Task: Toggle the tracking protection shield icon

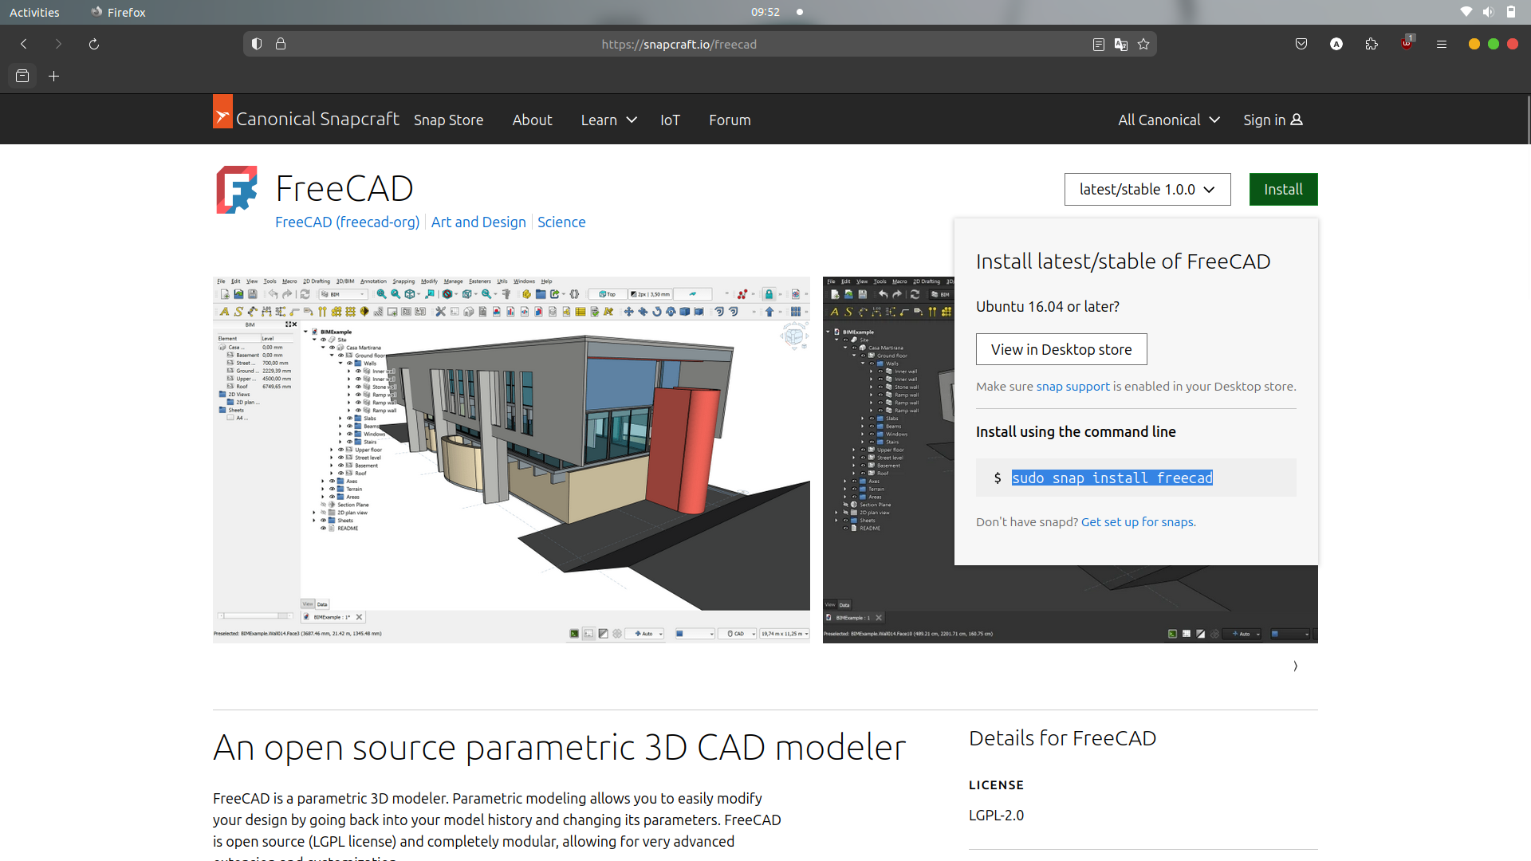Action: coord(257,44)
